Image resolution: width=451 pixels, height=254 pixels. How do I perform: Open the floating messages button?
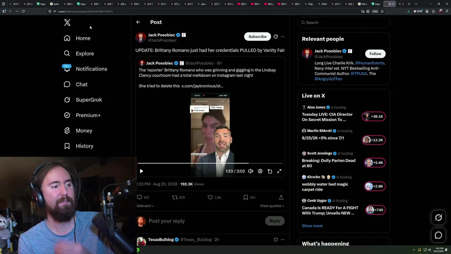coord(438,235)
